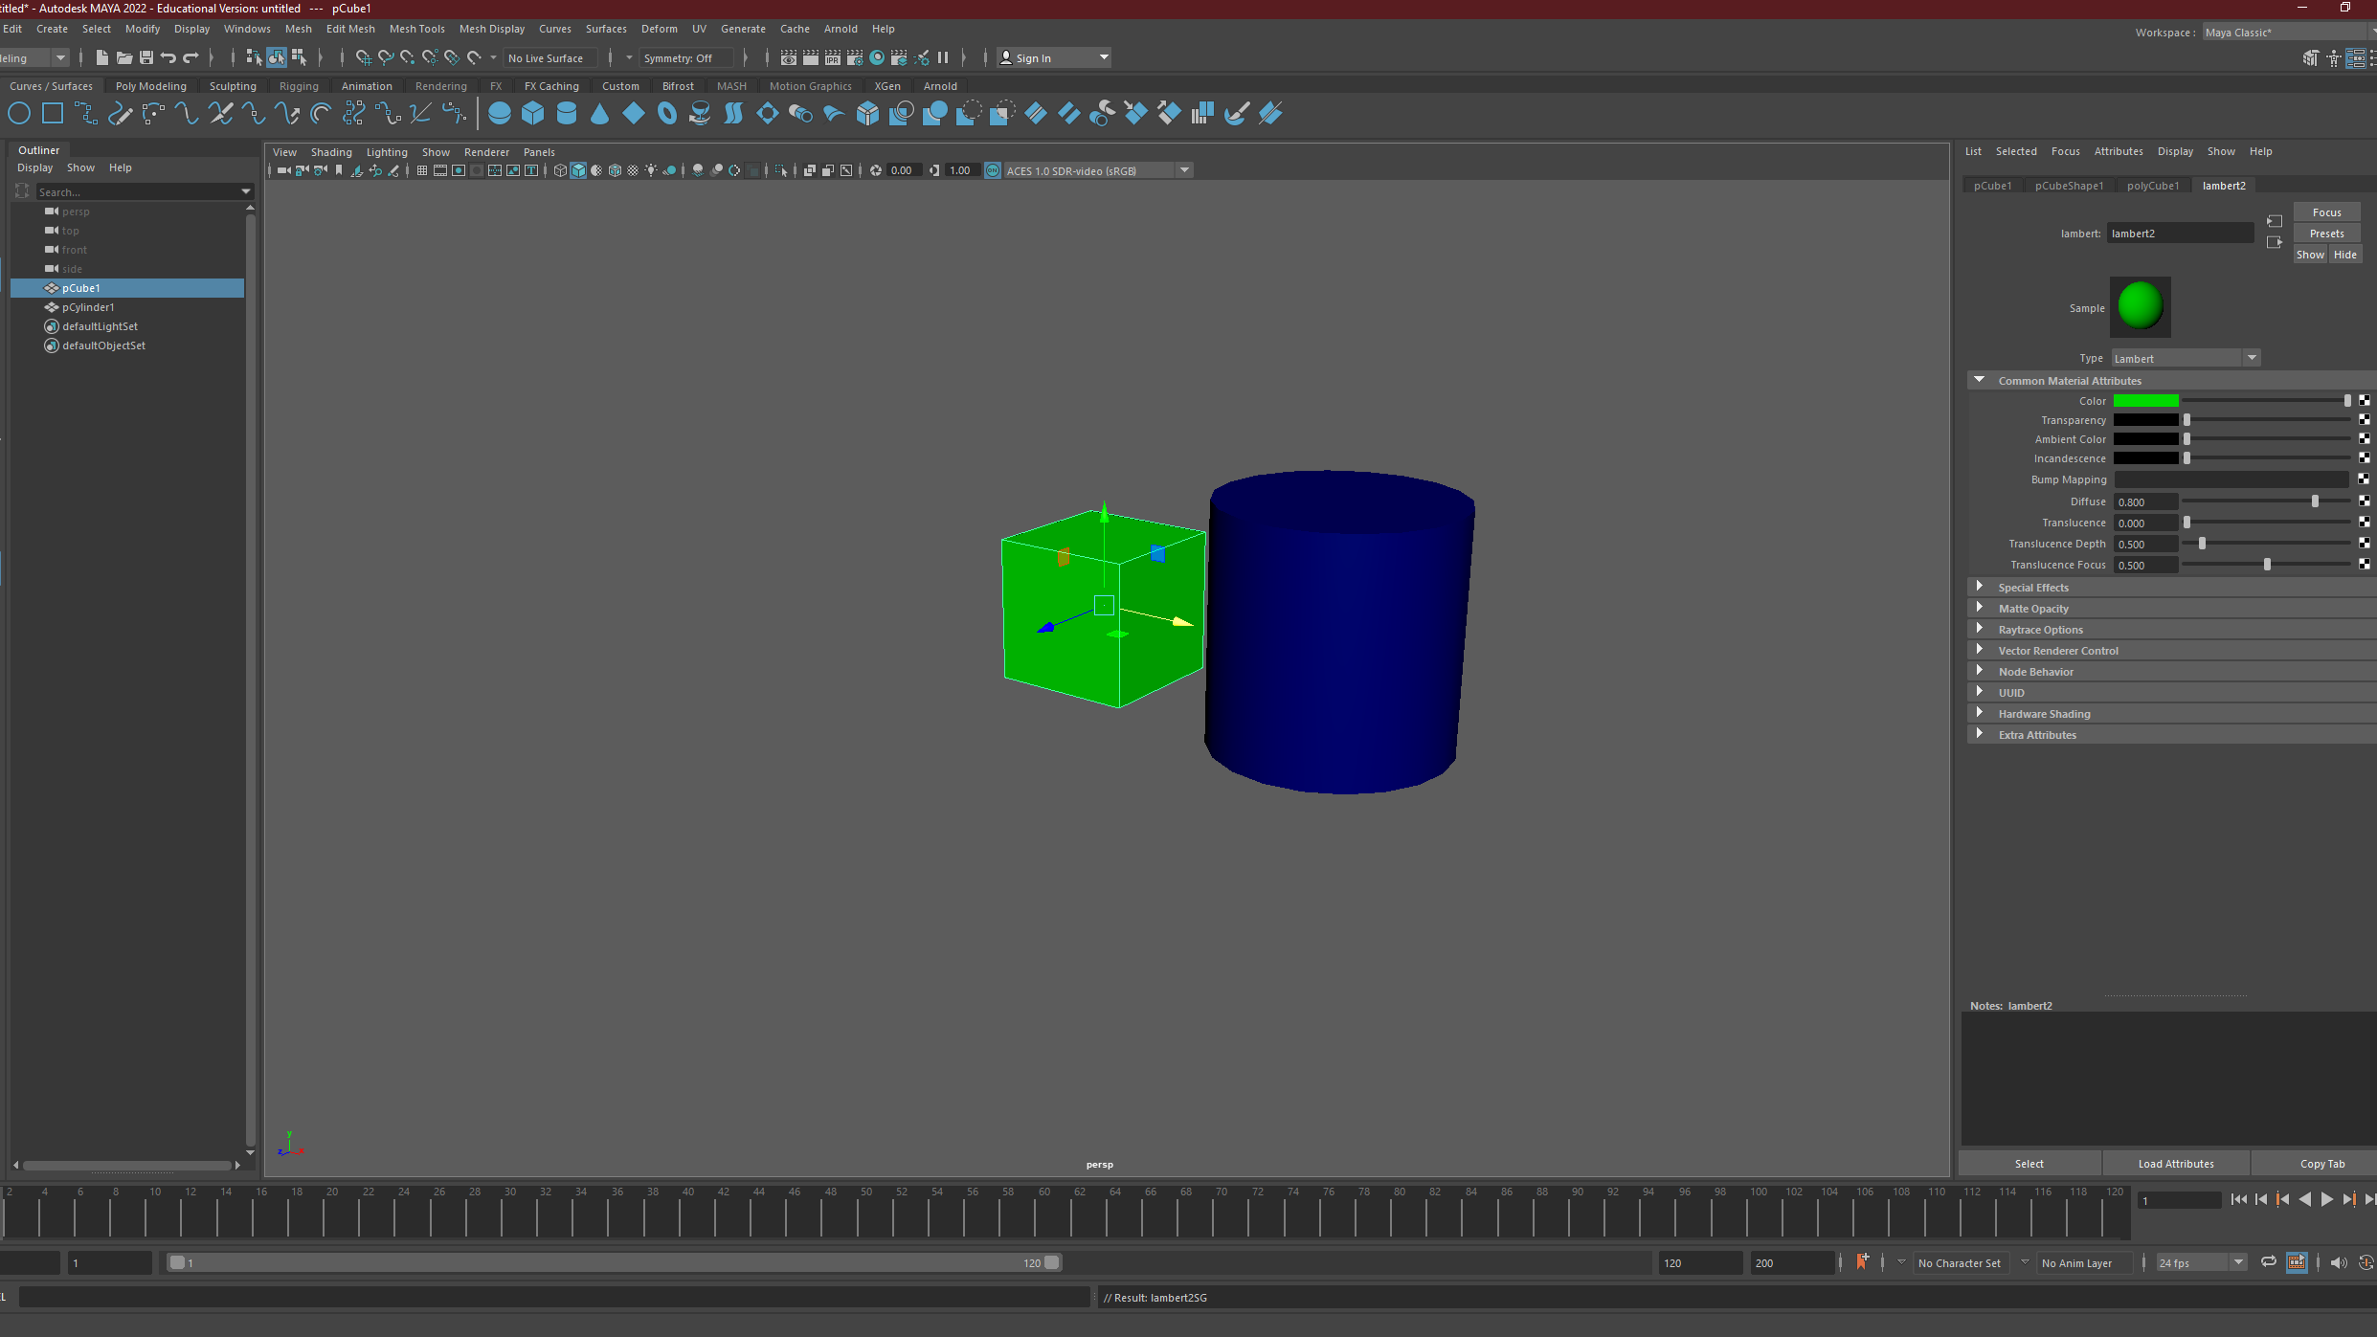Screen dimensions: 2377x1337
Task: Toggle select by object type mode
Action: [277, 57]
